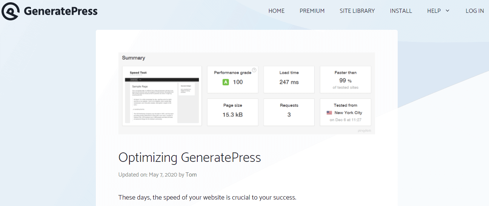Image resolution: width=489 pixels, height=206 pixels.
Task: Open the SITE LIBRARY link
Action: [x=357, y=11]
